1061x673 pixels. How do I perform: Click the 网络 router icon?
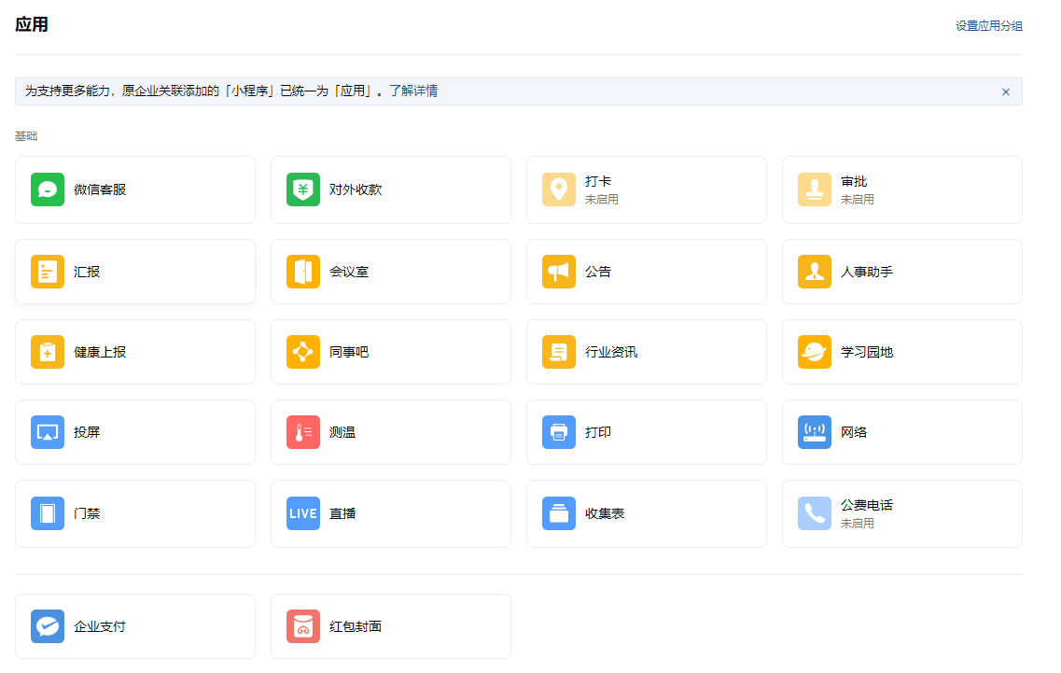(815, 432)
